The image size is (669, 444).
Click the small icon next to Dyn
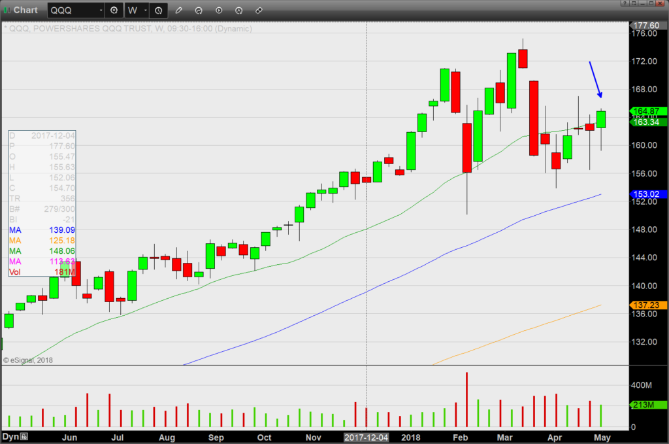[x=24, y=437]
